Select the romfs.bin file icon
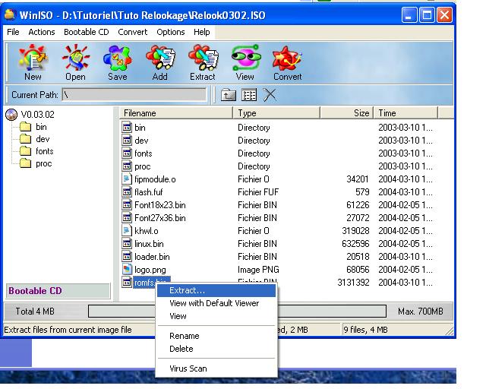This screenshot has width=486, height=389. tap(127, 283)
